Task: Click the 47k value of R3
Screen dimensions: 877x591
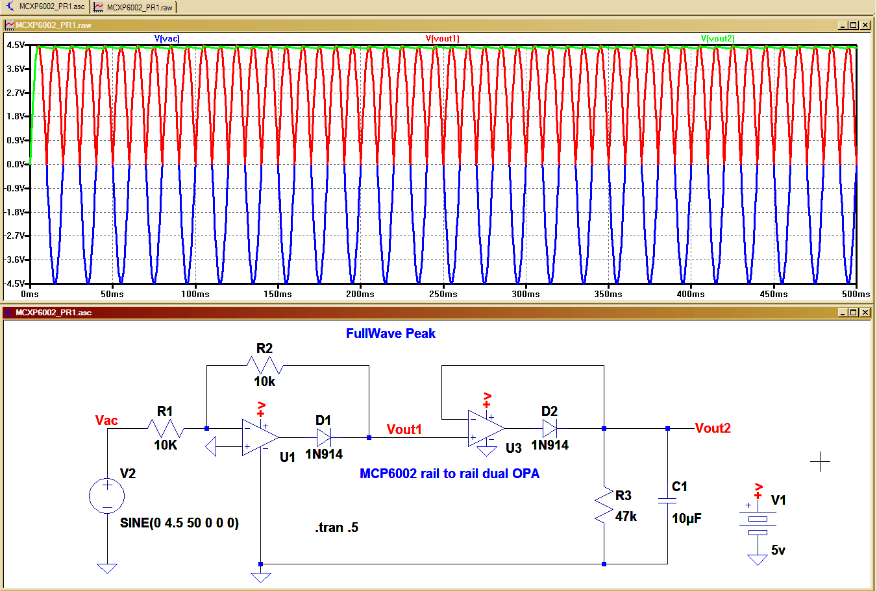Action: pyautogui.click(x=626, y=516)
